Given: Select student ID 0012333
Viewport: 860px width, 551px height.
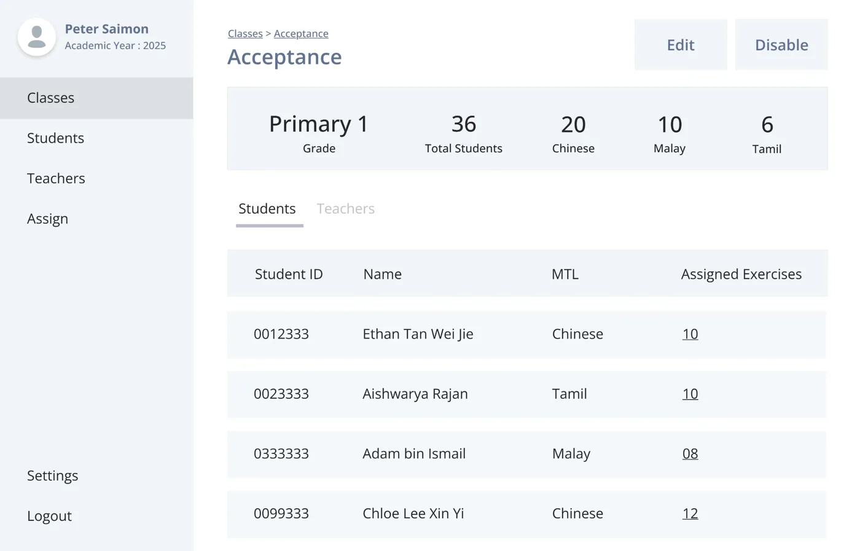Looking at the screenshot, I should pos(281,334).
